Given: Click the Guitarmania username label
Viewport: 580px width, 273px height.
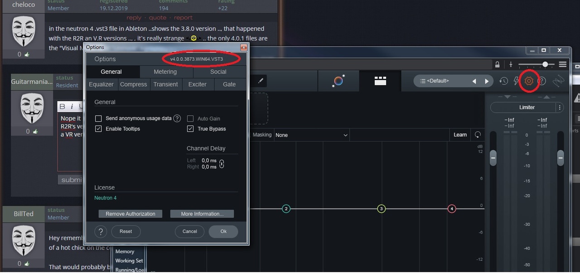Looking at the screenshot, I should (32, 81).
